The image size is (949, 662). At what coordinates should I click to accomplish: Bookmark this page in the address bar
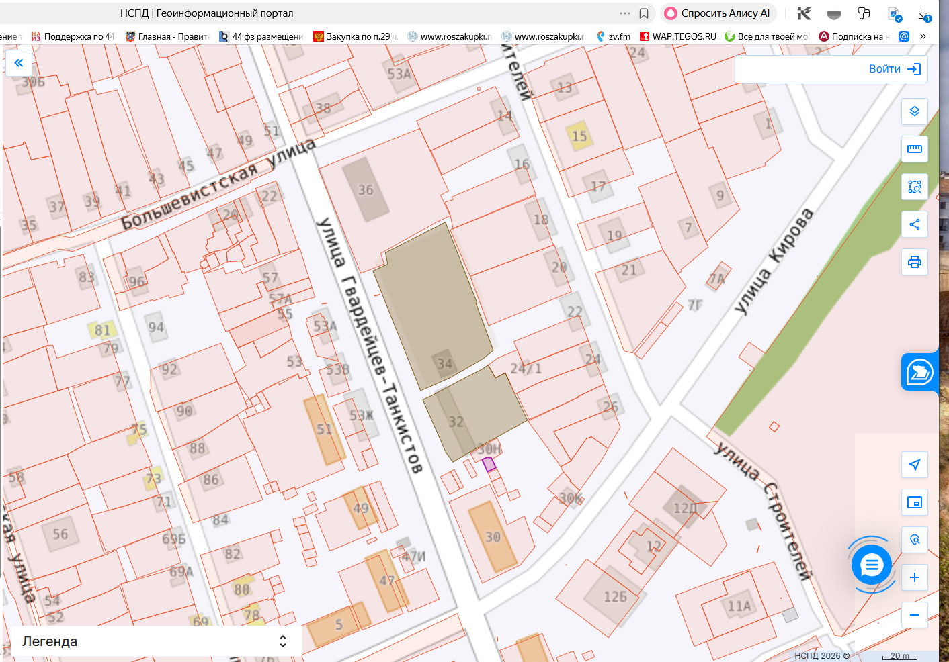(x=644, y=13)
